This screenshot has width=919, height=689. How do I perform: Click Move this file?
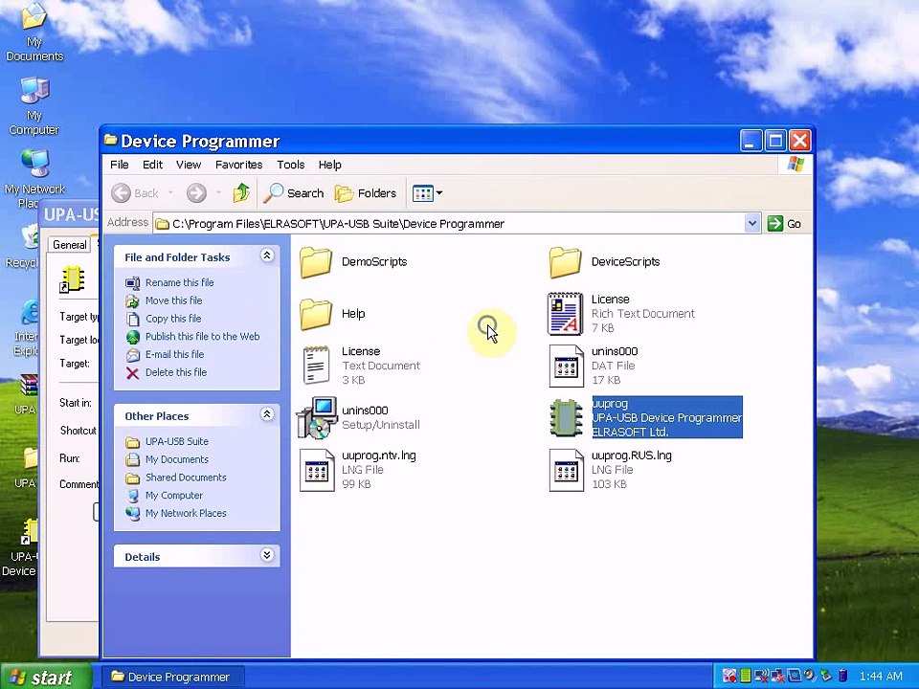173,300
